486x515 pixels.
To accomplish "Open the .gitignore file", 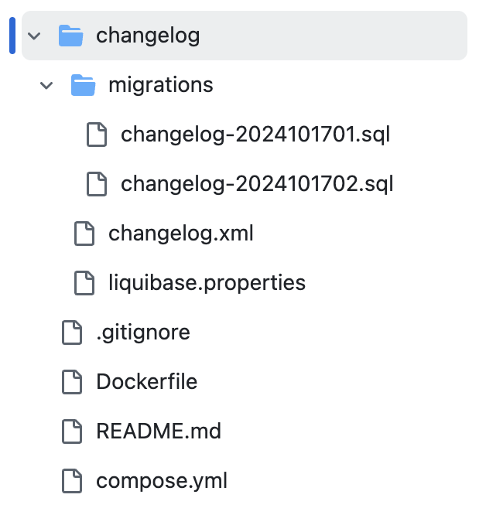I will click(143, 333).
